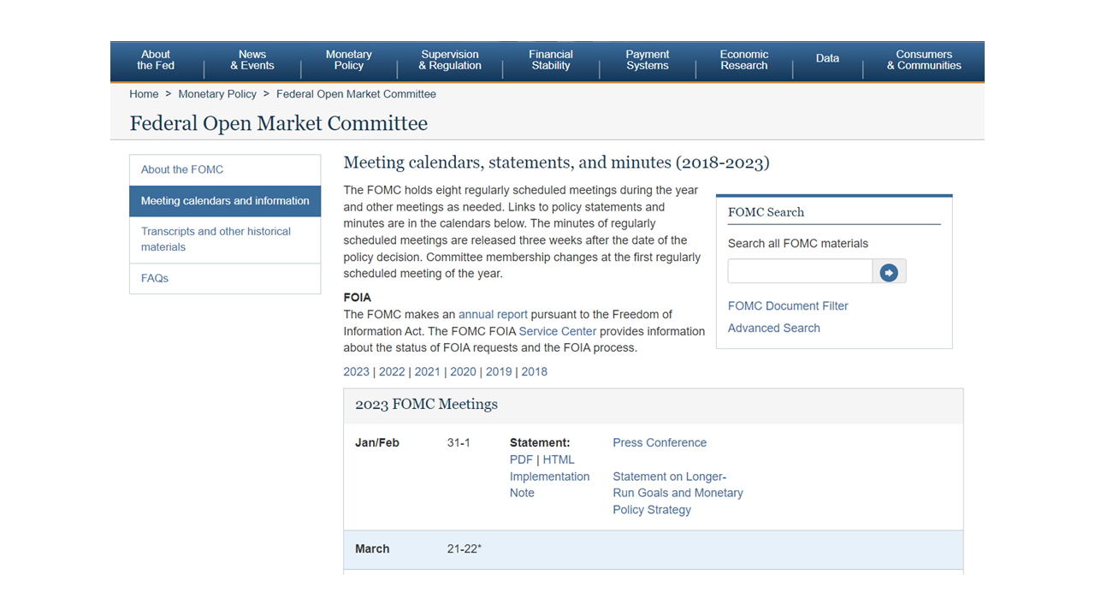Click the Federal Open Market Committee page title
Image resolution: width=1095 pixels, height=616 pixels.
(279, 123)
